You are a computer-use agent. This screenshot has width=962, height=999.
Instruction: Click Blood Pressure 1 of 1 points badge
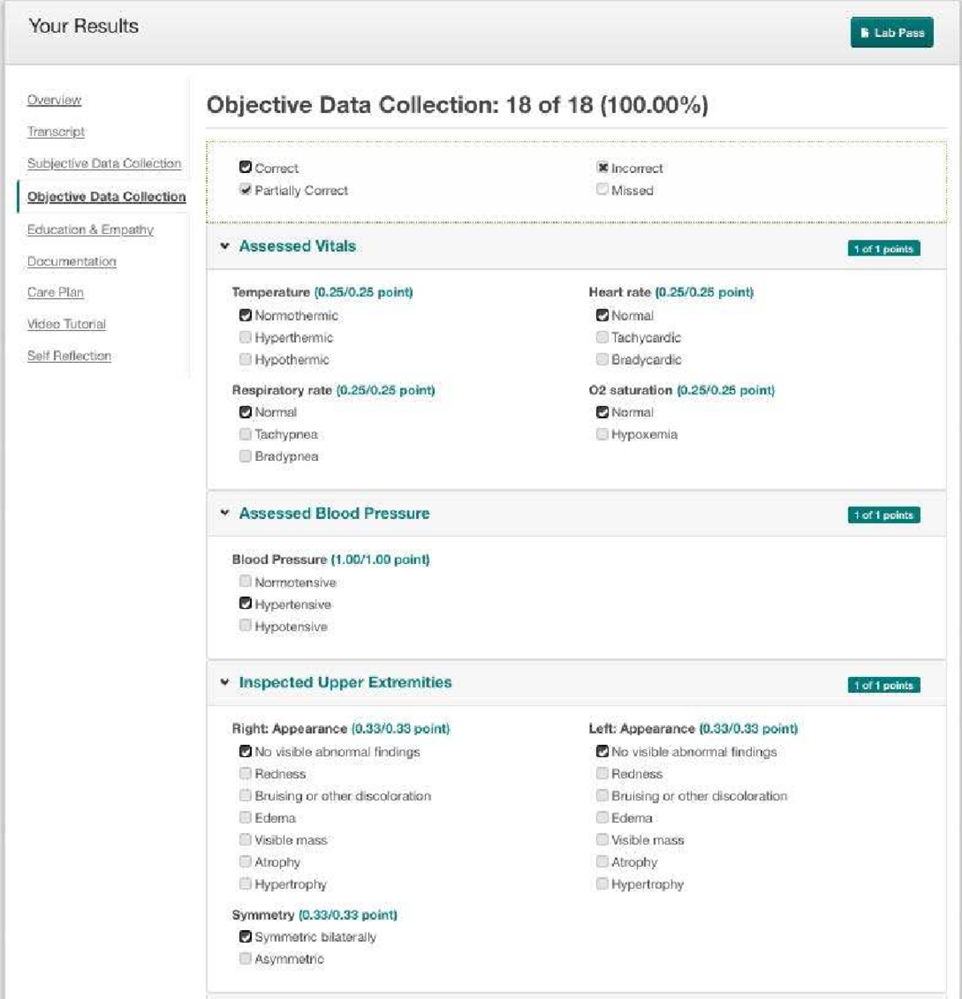point(884,515)
